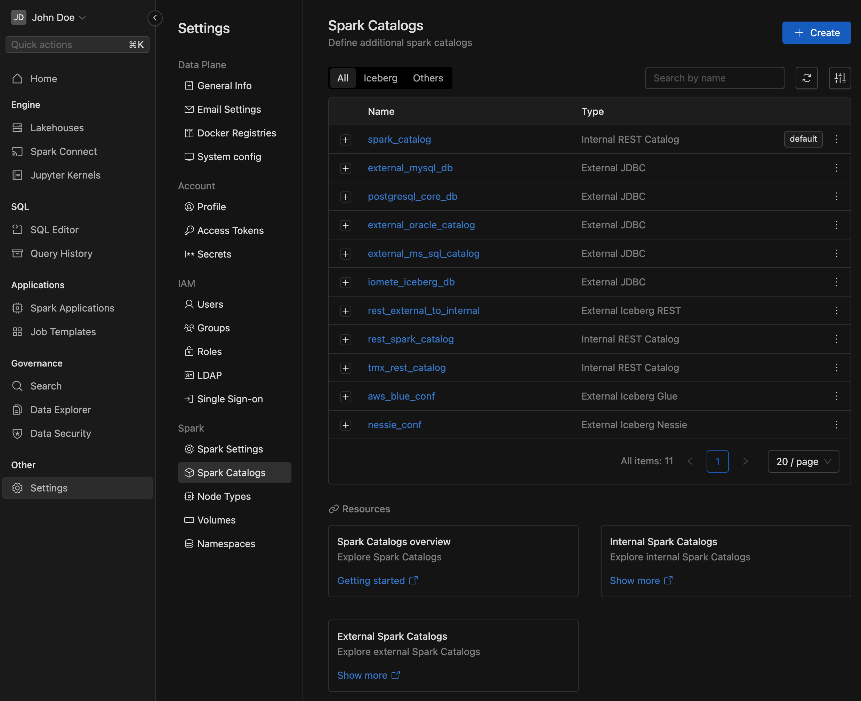Select All filter tab in catalog list
861x701 pixels.
click(x=342, y=78)
